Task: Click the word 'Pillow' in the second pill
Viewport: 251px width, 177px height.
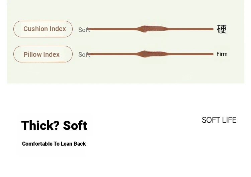Action: point(32,54)
